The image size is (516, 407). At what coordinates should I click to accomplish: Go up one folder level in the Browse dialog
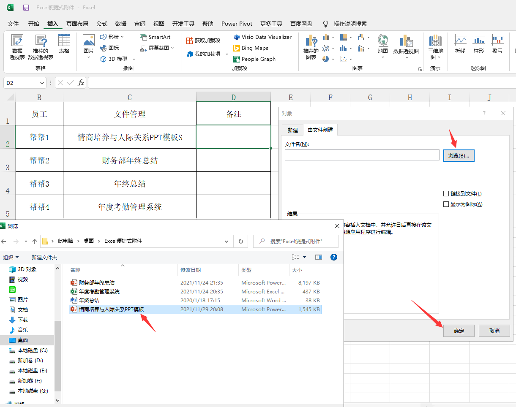click(35, 241)
